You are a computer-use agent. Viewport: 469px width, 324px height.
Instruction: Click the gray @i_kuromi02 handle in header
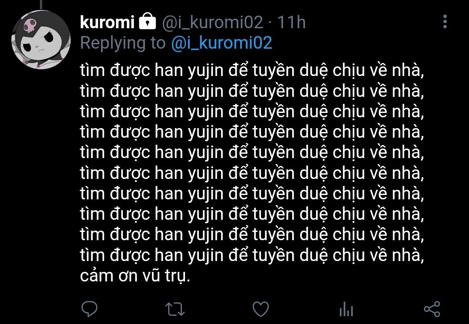pyautogui.click(x=213, y=23)
